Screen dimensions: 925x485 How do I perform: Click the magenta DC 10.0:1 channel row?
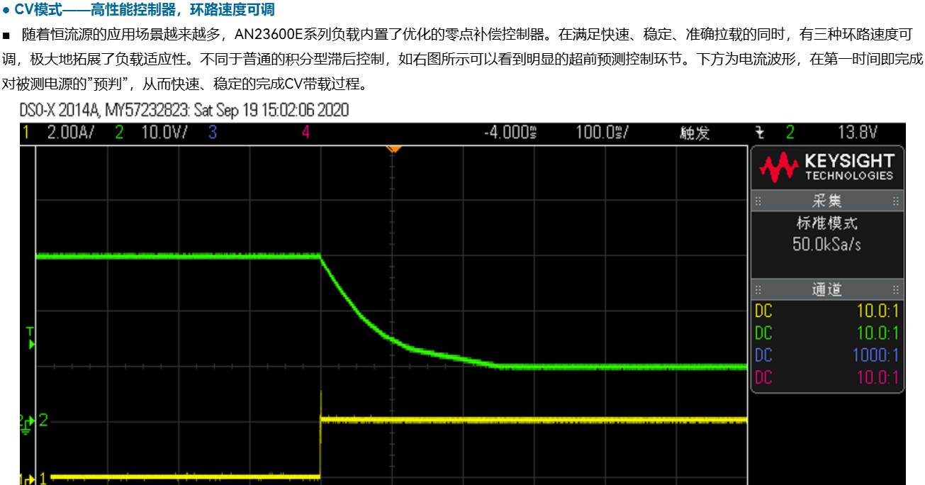[x=826, y=377]
